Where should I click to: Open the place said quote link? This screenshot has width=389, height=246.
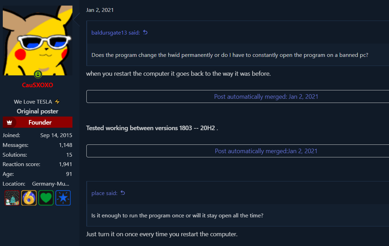[104, 193]
